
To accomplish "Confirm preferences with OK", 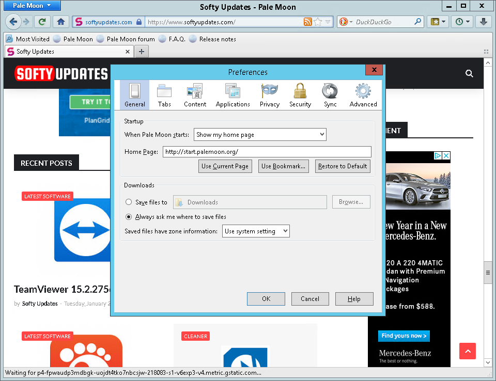I will coord(266,299).
